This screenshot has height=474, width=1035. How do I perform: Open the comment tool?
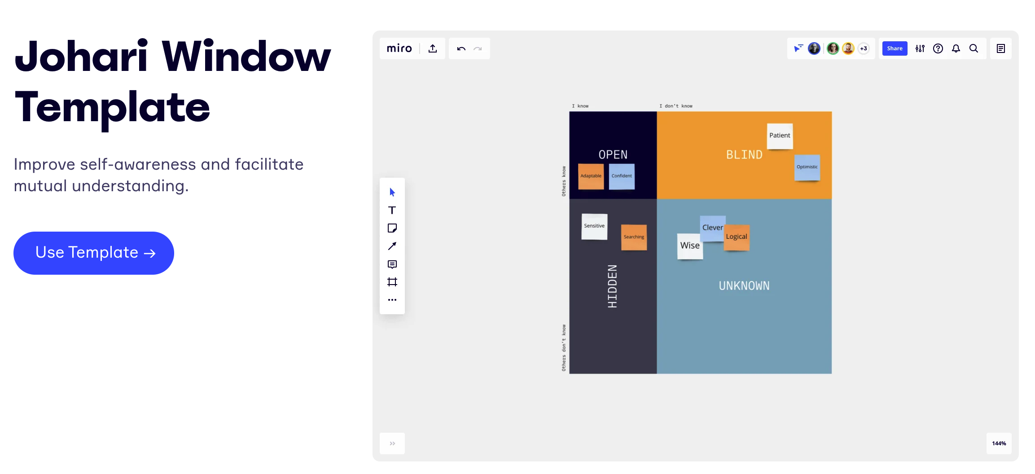392,264
